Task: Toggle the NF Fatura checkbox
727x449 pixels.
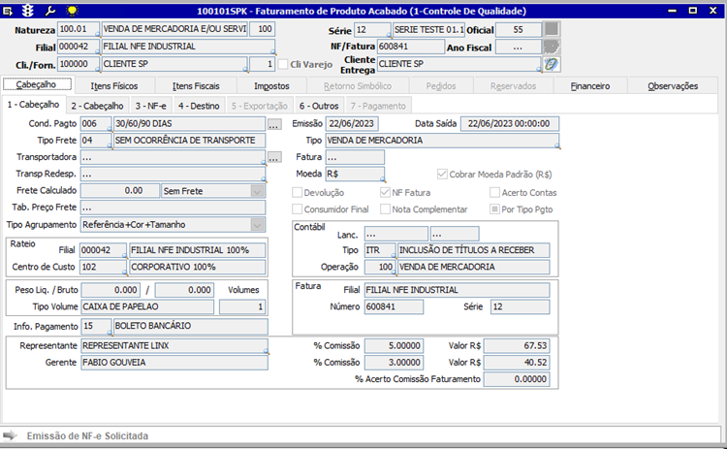Action: pos(386,192)
